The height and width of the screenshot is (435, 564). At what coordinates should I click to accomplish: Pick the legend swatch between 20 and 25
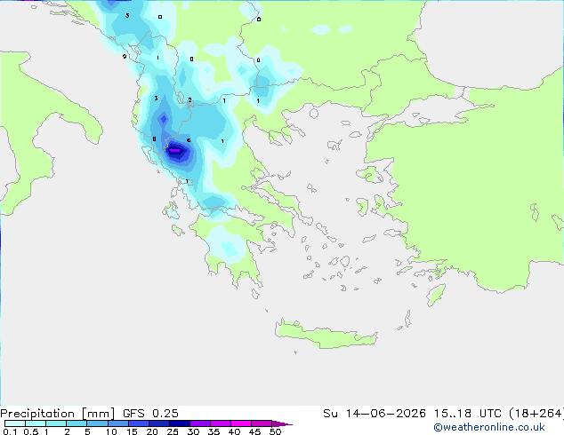click(x=158, y=423)
